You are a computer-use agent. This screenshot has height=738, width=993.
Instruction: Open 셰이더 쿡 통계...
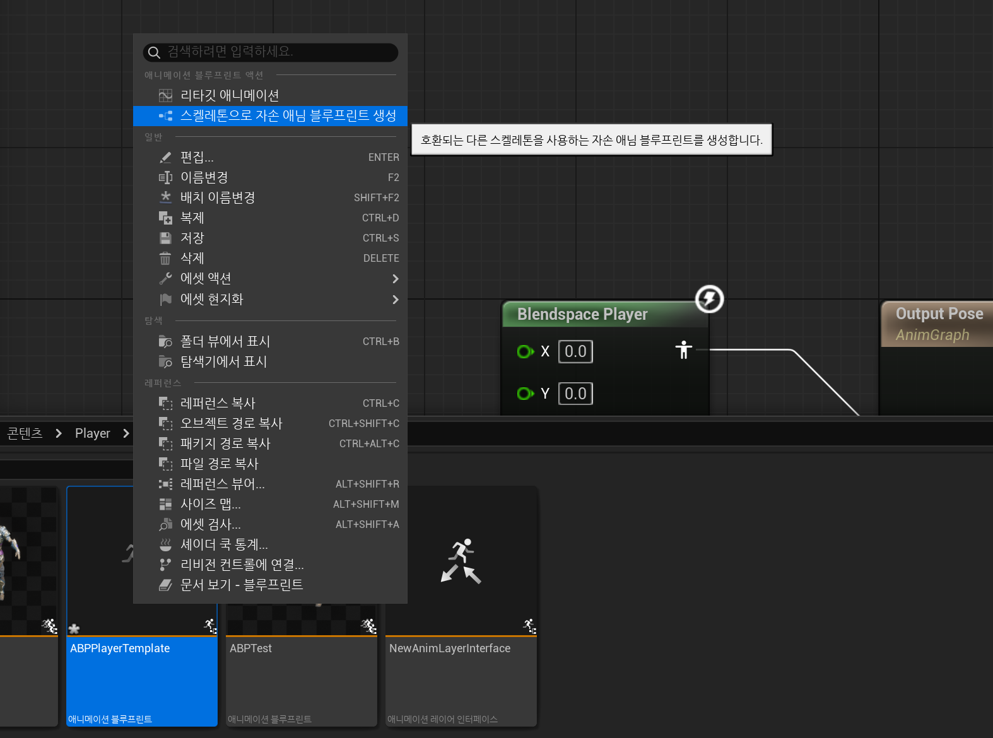pyautogui.click(x=270, y=544)
